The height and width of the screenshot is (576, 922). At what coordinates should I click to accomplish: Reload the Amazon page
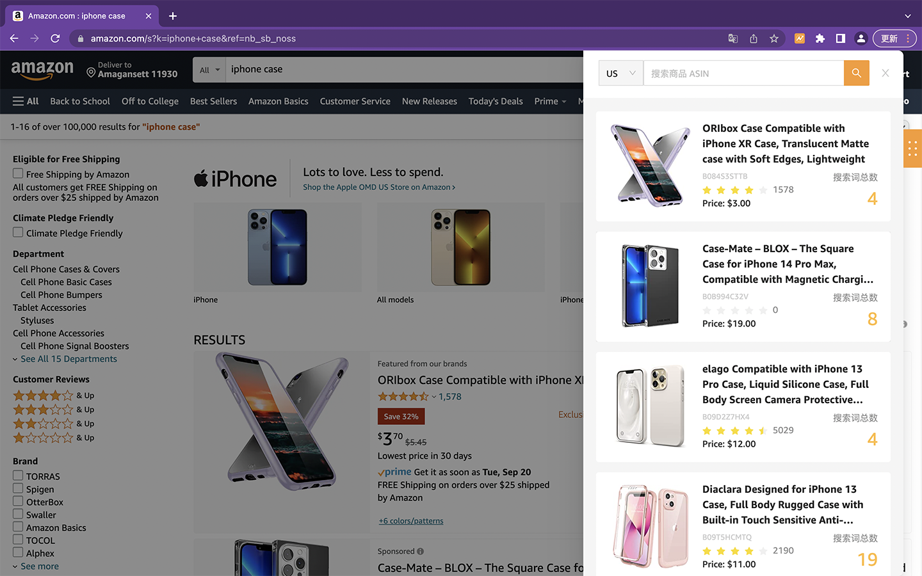[55, 38]
